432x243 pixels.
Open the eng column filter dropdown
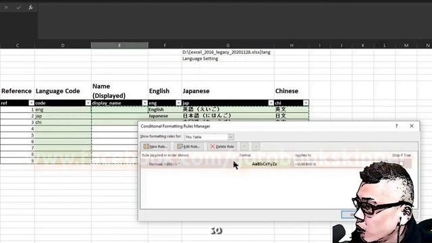pos(178,103)
